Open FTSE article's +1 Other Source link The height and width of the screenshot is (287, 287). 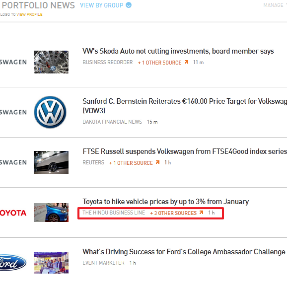(x=131, y=163)
